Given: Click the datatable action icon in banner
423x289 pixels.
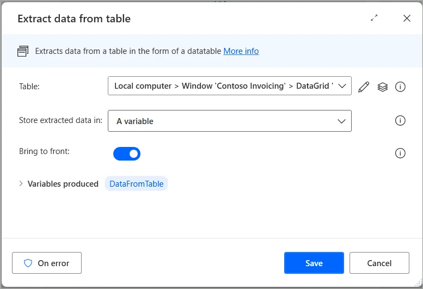Looking at the screenshot, I should [x=23, y=51].
